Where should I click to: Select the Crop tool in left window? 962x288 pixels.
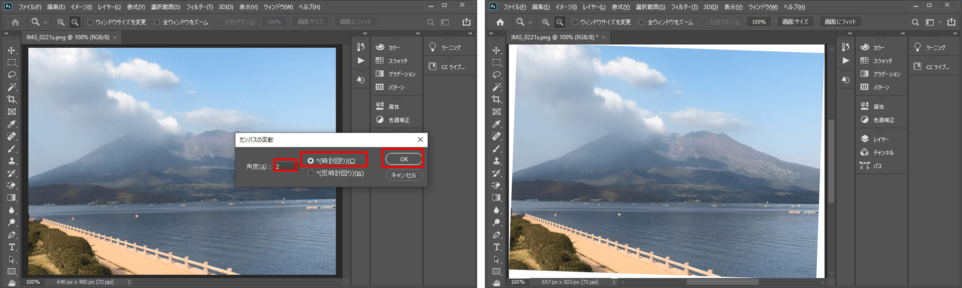12,99
